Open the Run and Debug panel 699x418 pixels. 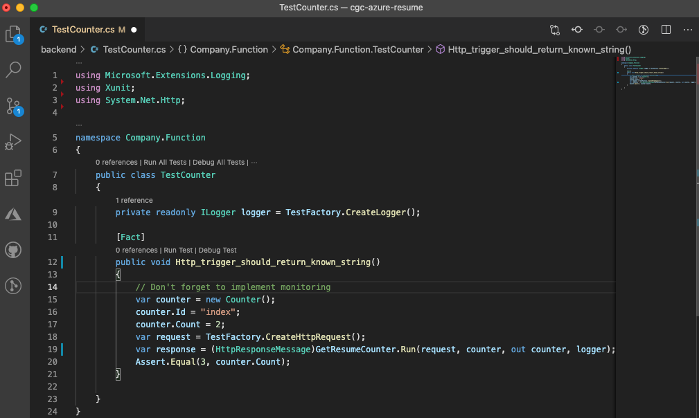coord(14,142)
